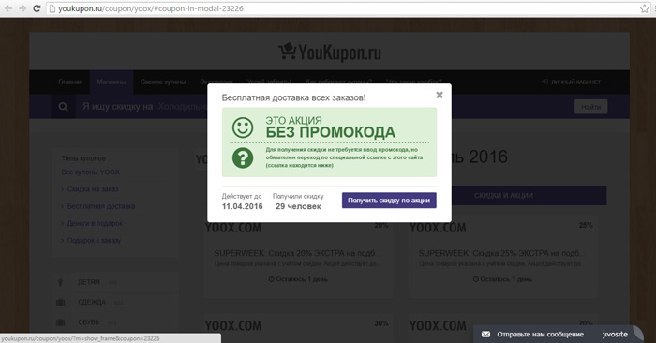Viewport: 656px width, 343px height.
Task: Click the 'Получить скидку по акции' button
Action: click(389, 201)
